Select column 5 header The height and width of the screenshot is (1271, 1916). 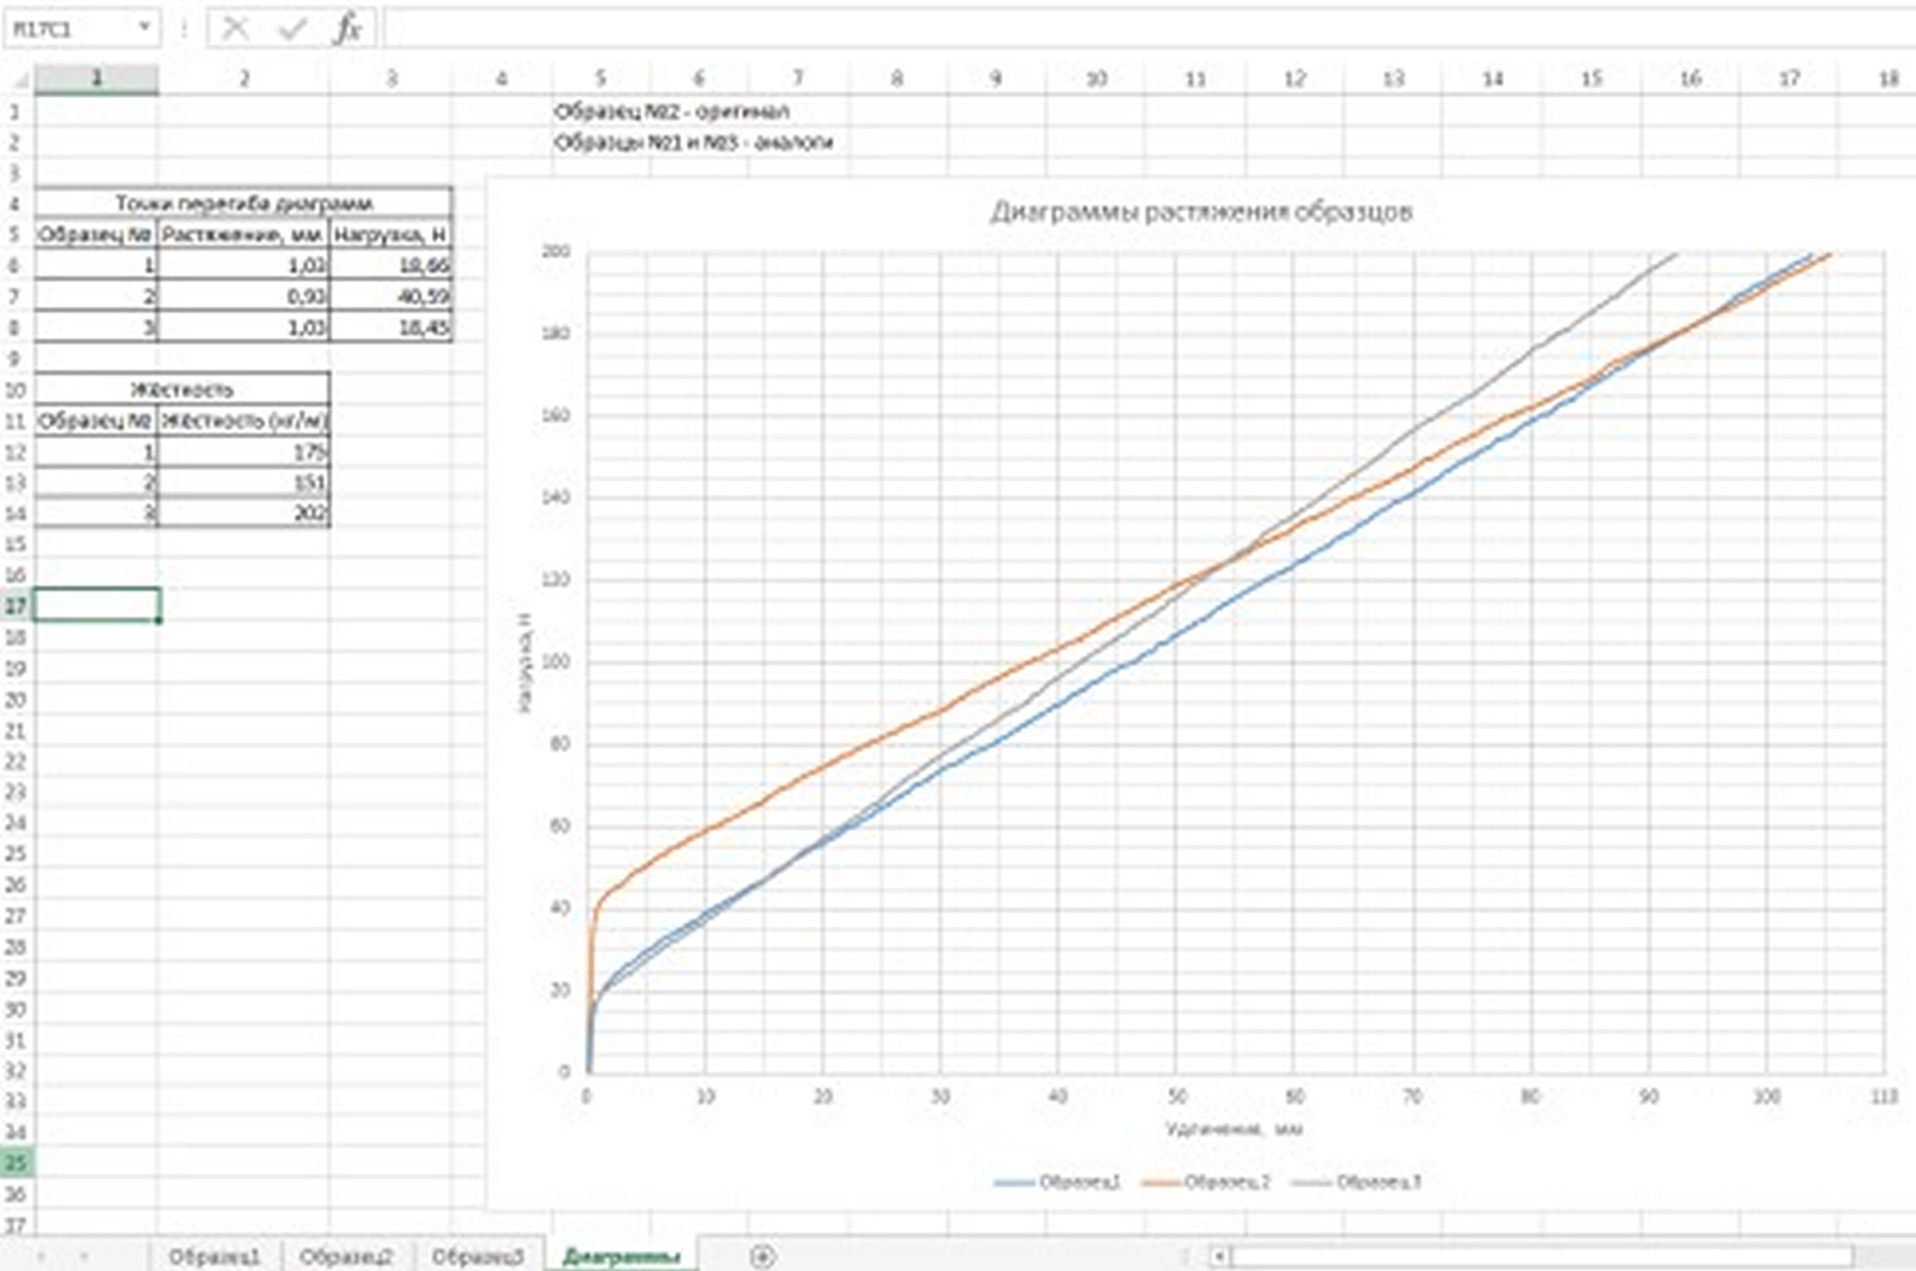(601, 79)
